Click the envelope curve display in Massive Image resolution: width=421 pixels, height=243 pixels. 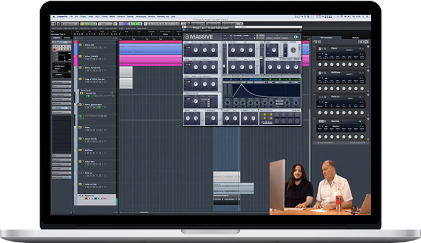coord(267,91)
